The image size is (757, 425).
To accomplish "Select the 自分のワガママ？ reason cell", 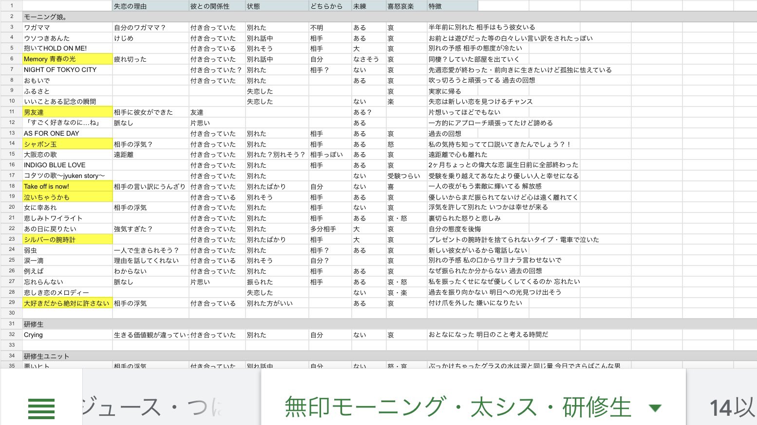I will click(151, 27).
